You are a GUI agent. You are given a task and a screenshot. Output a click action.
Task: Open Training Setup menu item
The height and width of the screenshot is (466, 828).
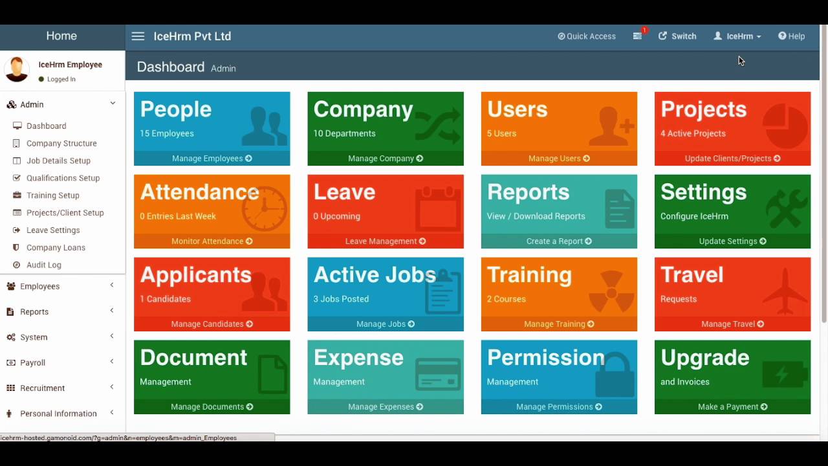point(52,195)
